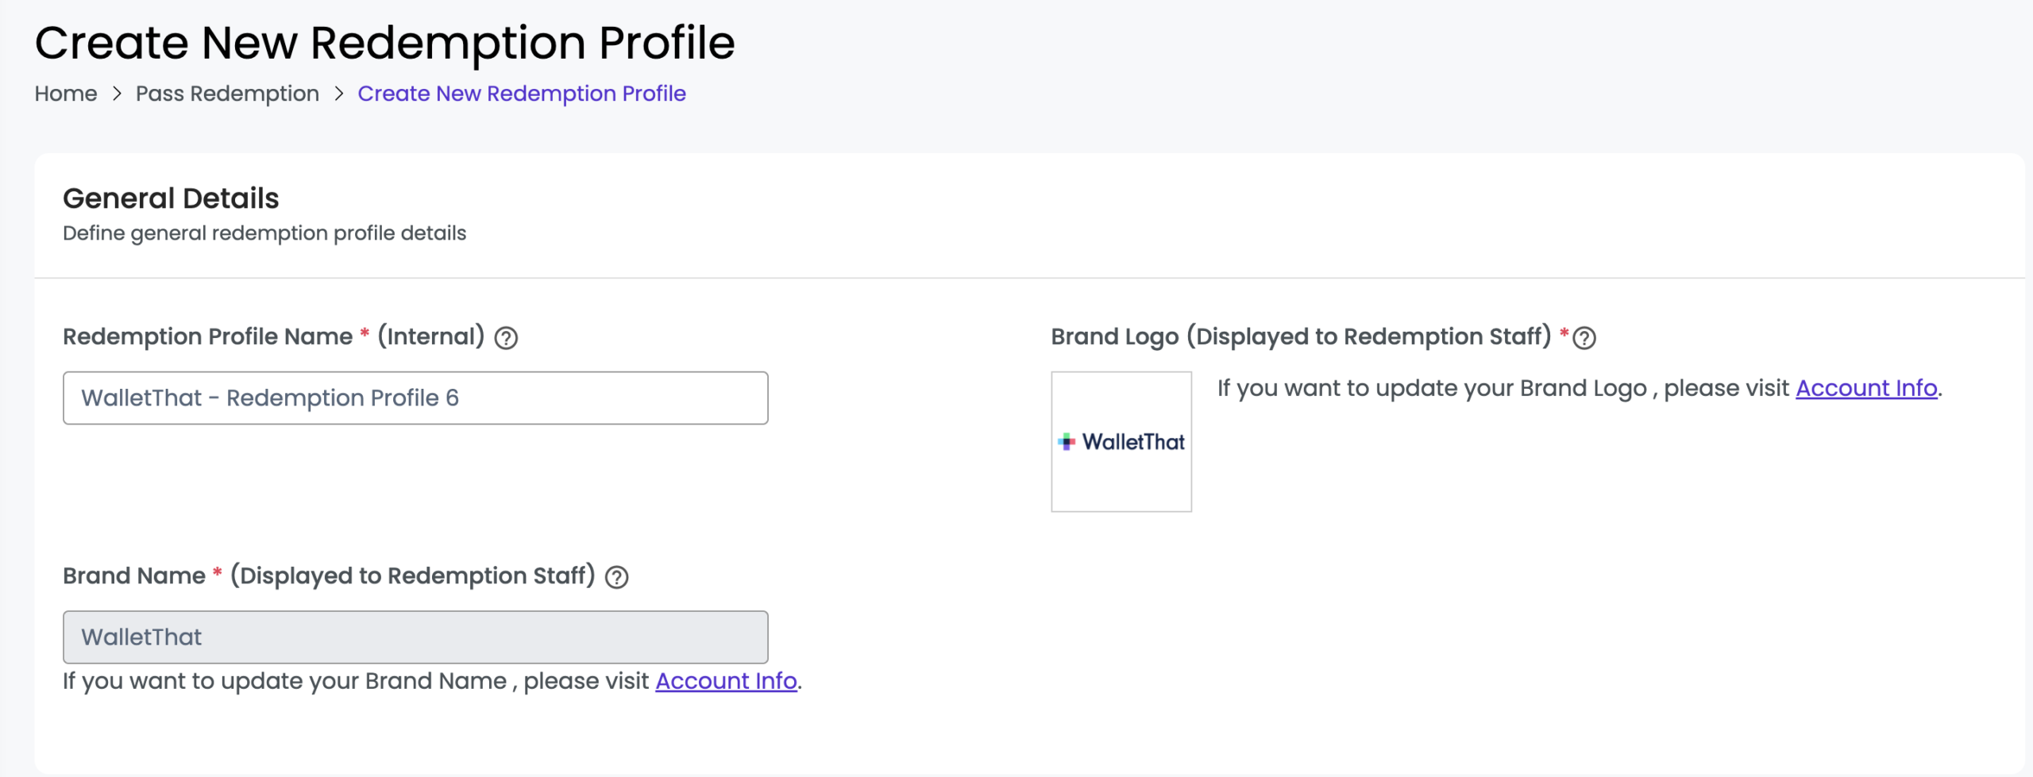Select Create New Redemption Profile breadcrumb
Viewport: 2033px width, 777px height.
click(522, 94)
